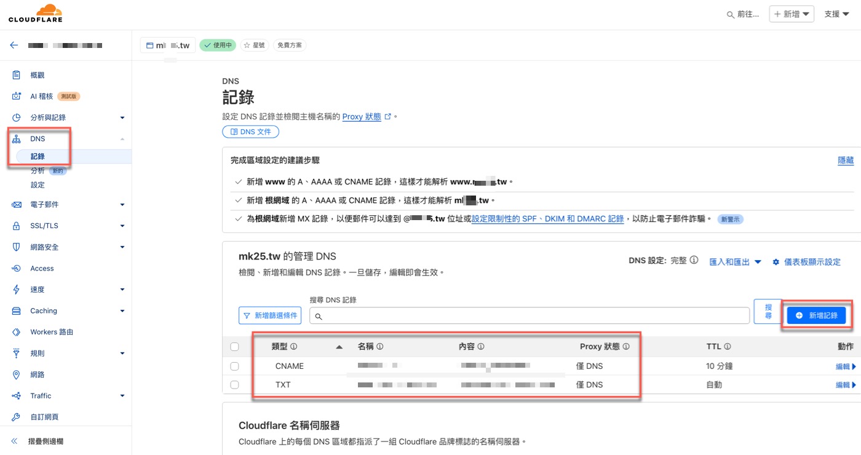Click the info icon next to 內容
The image size is (861, 455).
pyautogui.click(x=481, y=347)
